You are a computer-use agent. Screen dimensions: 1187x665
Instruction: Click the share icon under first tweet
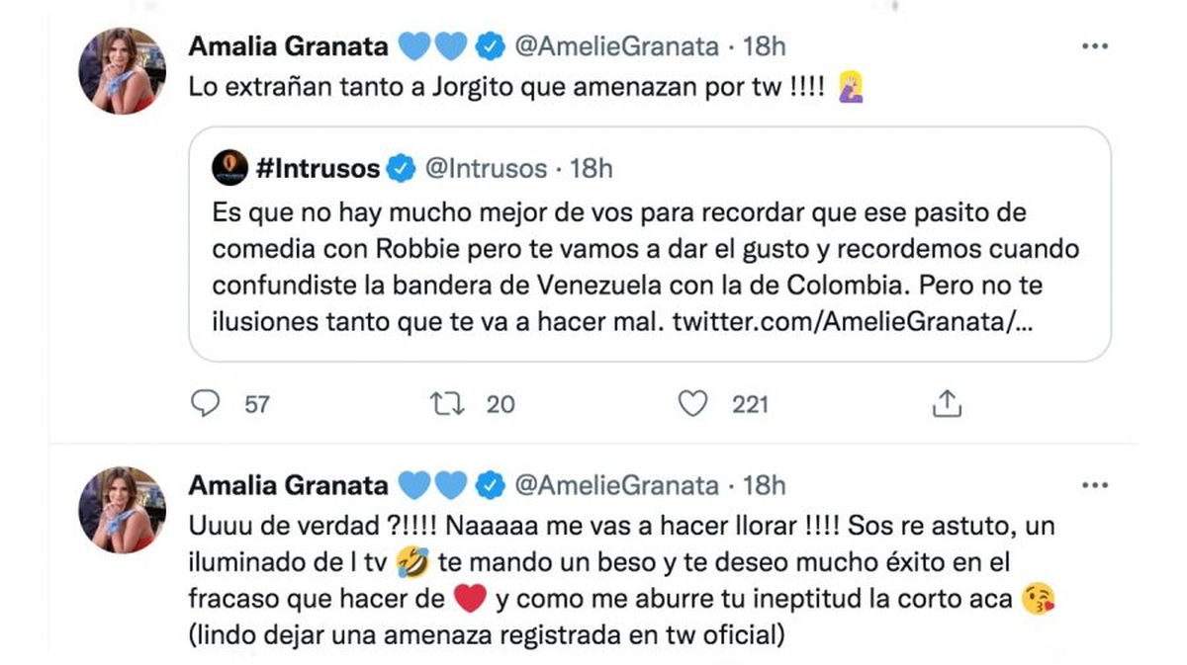pyautogui.click(x=947, y=403)
